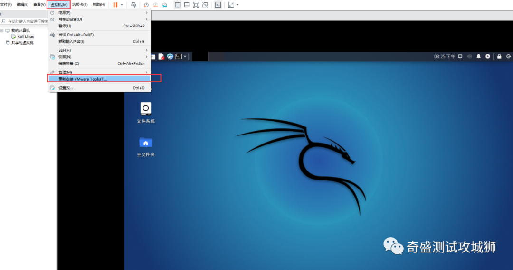Viewport: 513px width, 270px height.
Task: Select 共享的虚拟机 in the library tree
Action: [x=22, y=43]
